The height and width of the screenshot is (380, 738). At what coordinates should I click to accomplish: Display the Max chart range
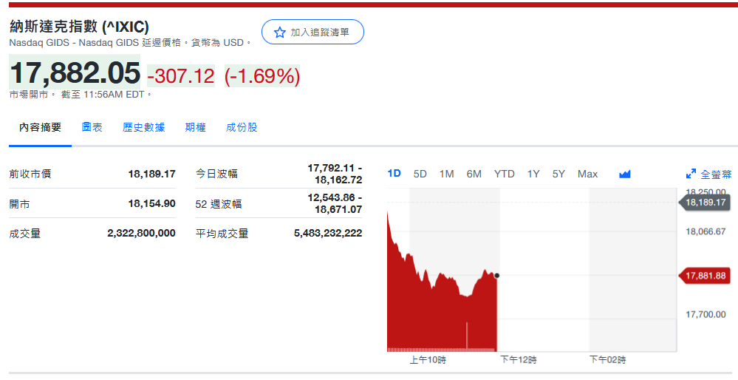click(x=587, y=174)
